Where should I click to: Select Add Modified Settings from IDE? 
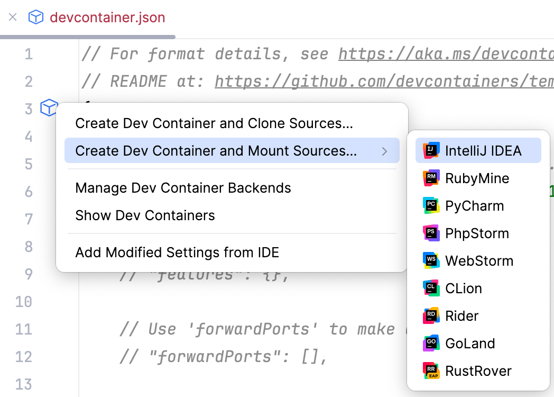tap(177, 252)
